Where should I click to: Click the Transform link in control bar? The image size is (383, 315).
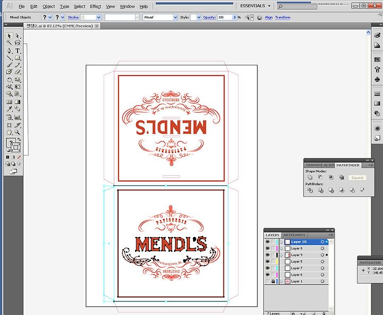tap(283, 18)
